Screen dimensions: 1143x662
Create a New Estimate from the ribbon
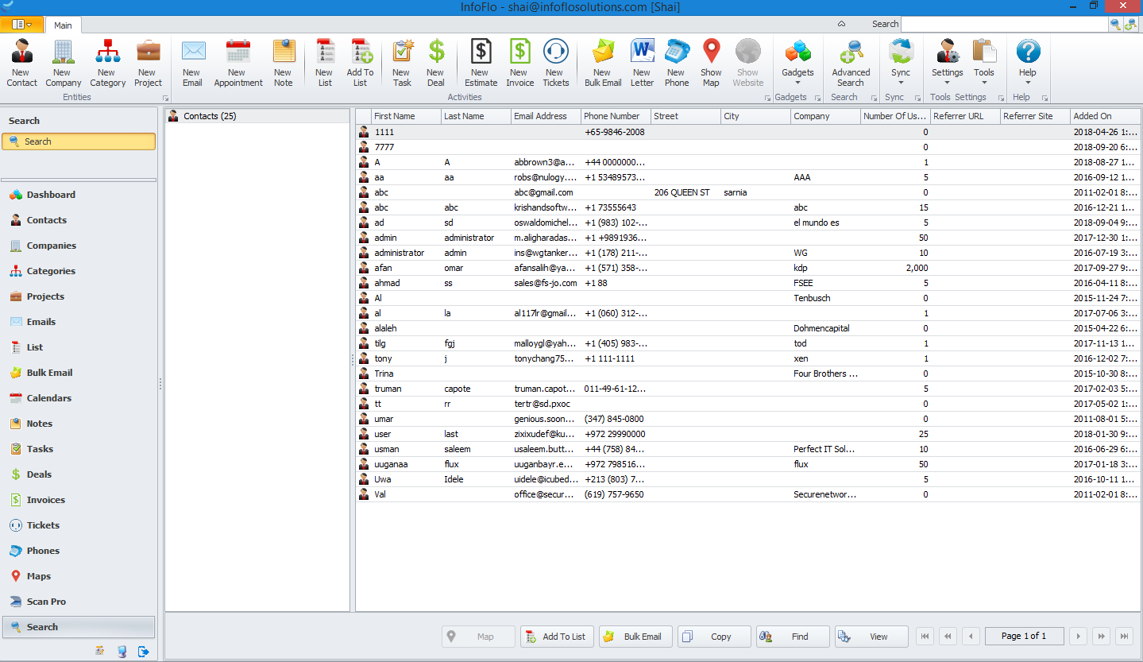481,62
